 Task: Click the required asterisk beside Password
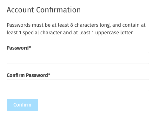30,47
